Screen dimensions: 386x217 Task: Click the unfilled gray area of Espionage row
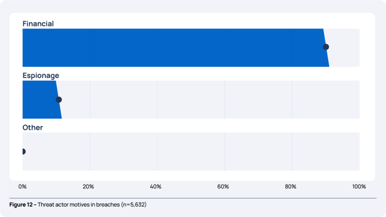pyautogui.click(x=207, y=100)
